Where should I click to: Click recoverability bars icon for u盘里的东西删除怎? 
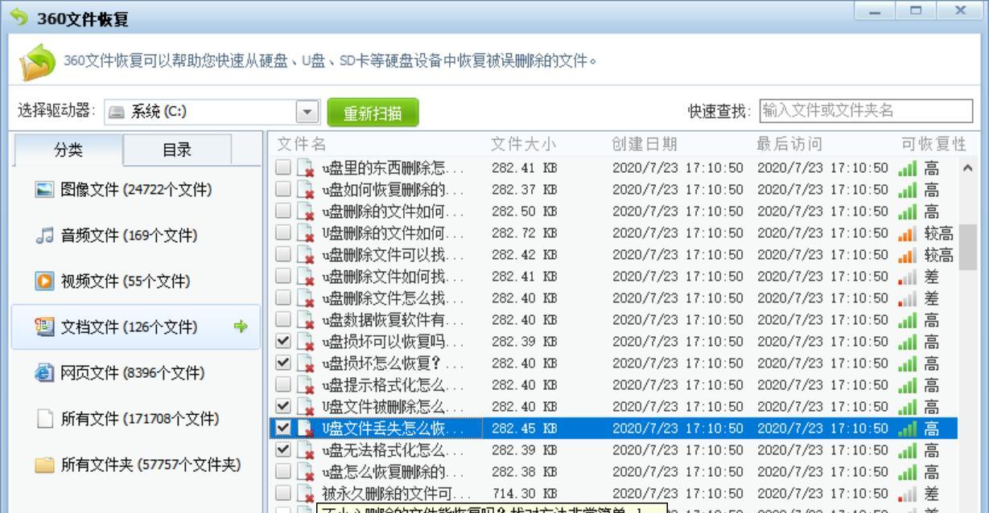pyautogui.click(x=906, y=169)
